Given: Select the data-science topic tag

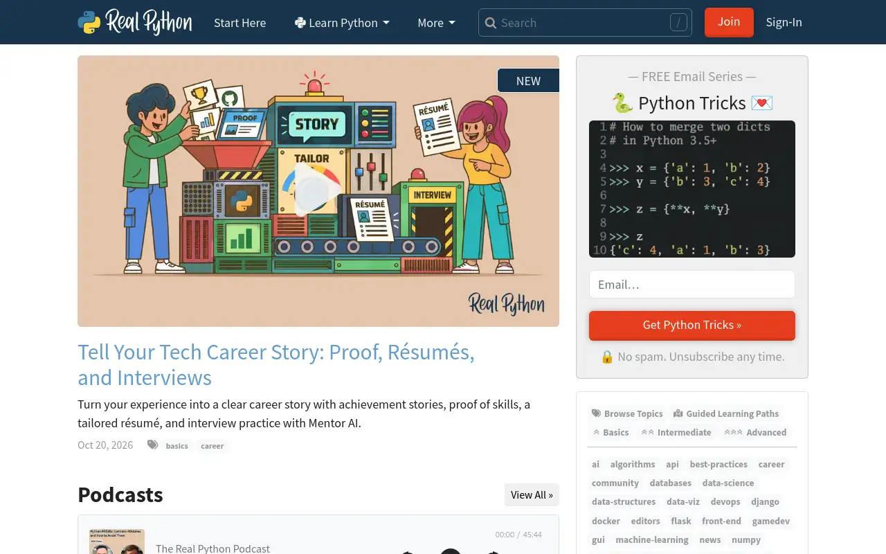Looking at the screenshot, I should pos(728,483).
